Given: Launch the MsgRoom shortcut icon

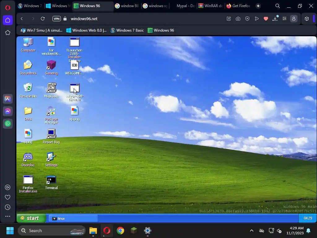Looking at the screenshot, I should pos(51,90).
